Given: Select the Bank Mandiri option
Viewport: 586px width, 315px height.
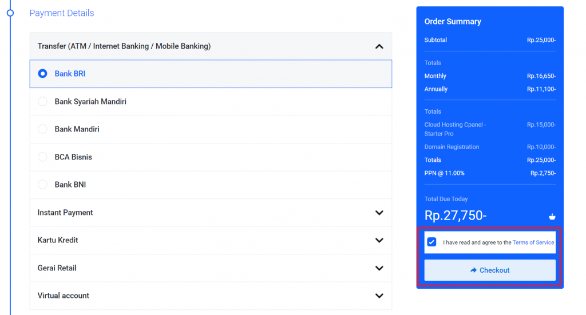Looking at the screenshot, I should pos(42,129).
